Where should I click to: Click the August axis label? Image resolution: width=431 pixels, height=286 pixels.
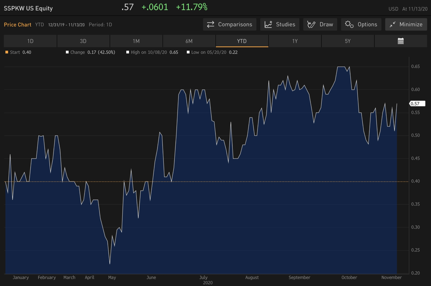click(x=252, y=278)
